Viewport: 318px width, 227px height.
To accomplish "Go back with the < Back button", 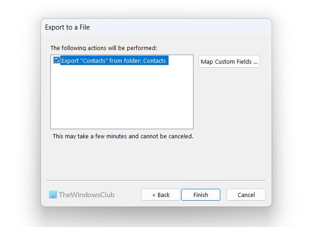I will [161, 195].
